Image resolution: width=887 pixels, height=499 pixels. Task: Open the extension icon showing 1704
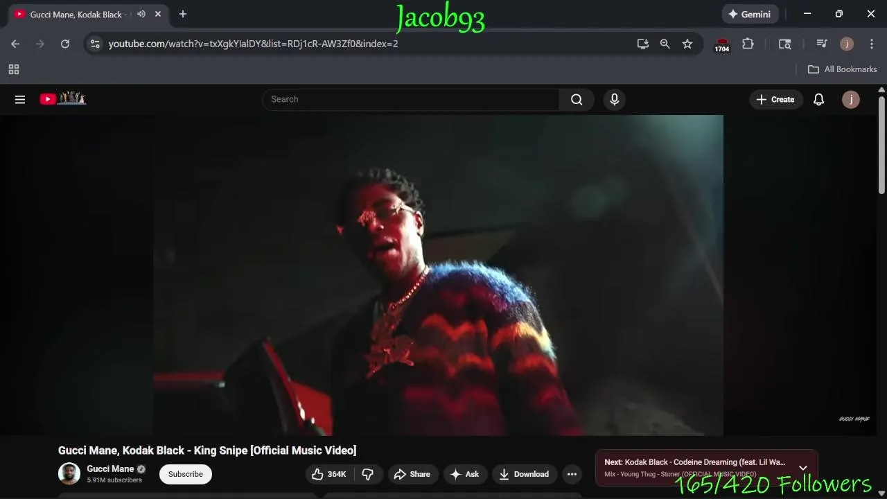point(722,45)
